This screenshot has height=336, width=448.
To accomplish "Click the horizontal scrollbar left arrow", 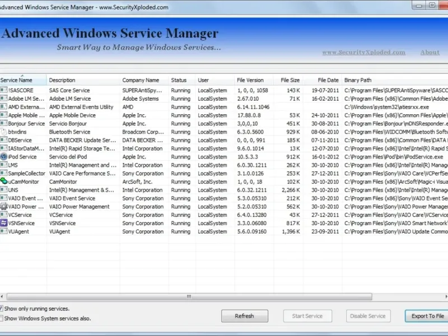I will (x=2, y=297).
